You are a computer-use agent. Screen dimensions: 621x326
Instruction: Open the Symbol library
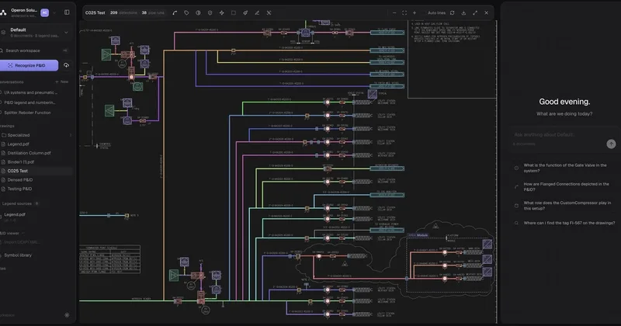coord(17,255)
